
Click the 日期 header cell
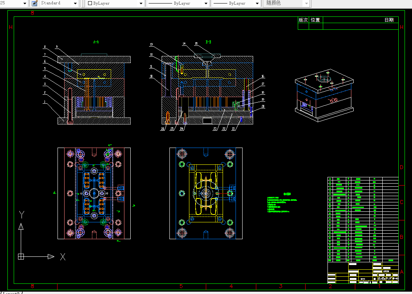(389, 20)
